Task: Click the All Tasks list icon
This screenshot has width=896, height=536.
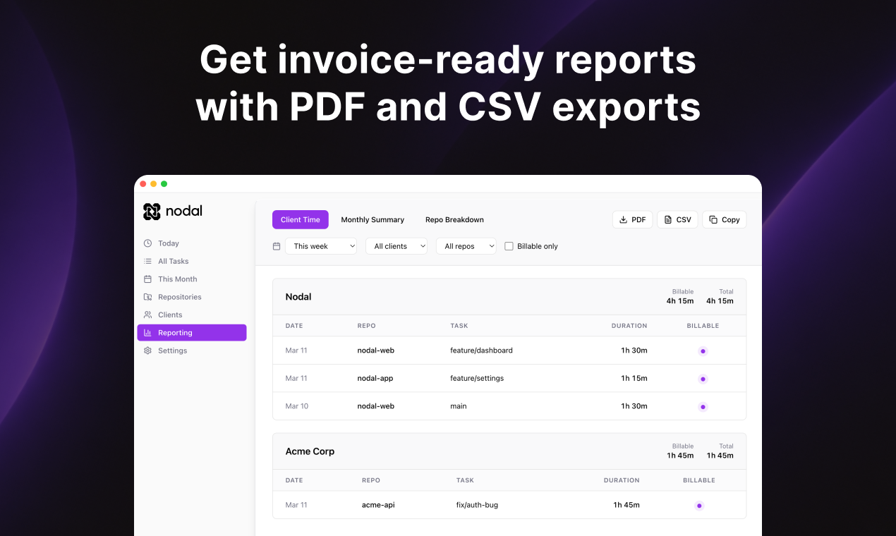Action: point(147,261)
